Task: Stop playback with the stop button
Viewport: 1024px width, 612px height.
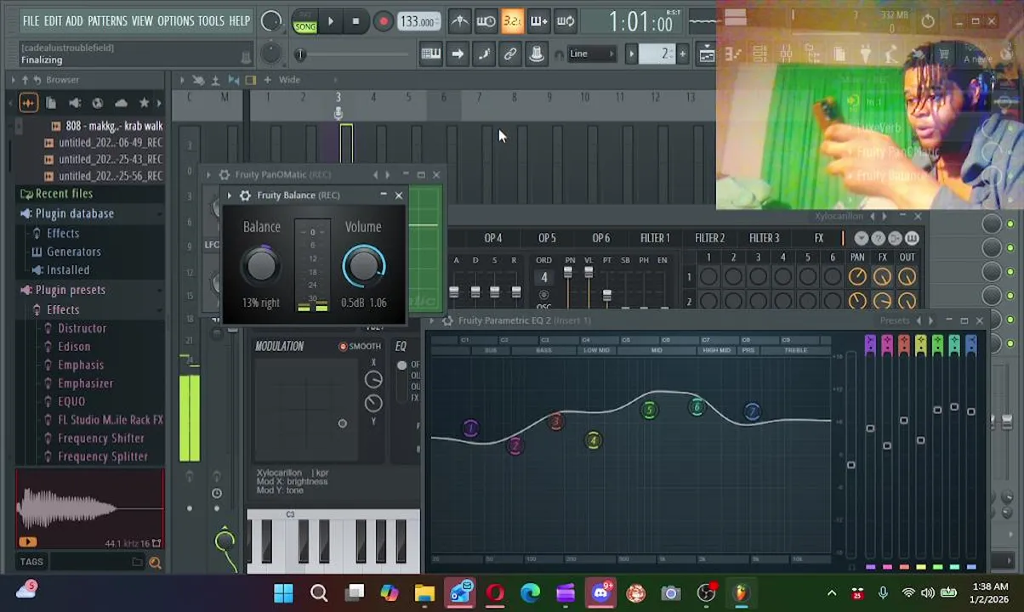Action: pyautogui.click(x=356, y=21)
